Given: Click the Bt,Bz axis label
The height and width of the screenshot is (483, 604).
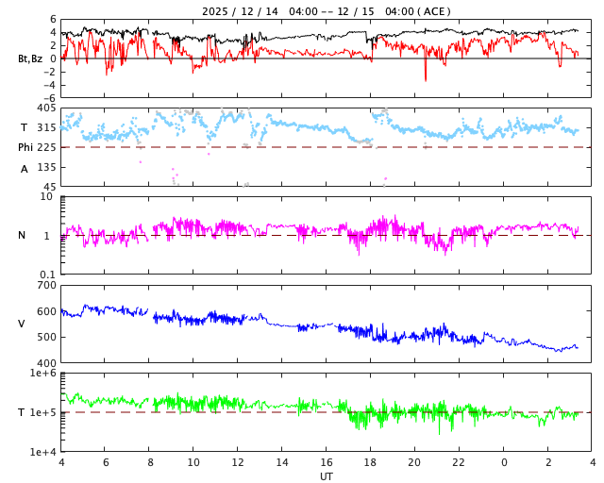Looking at the screenshot, I should coord(29,58).
